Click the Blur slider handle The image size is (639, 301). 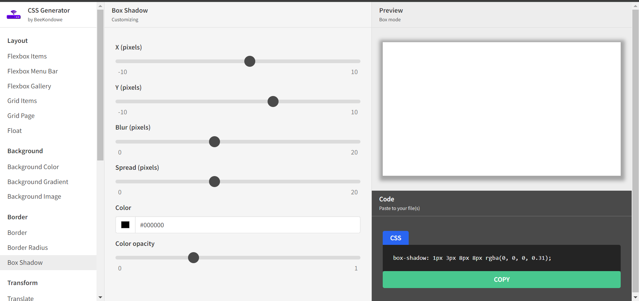pos(214,142)
